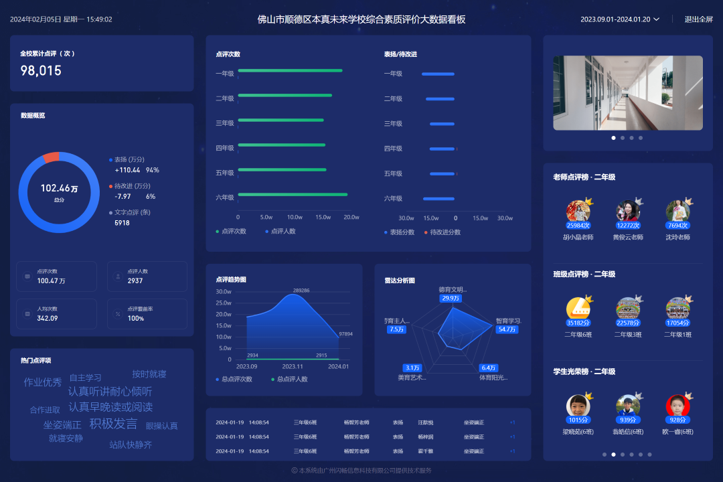Screen dimensions: 723x482
Task: Open teacher 胡小晶老师's avatar
Action: click(578, 212)
